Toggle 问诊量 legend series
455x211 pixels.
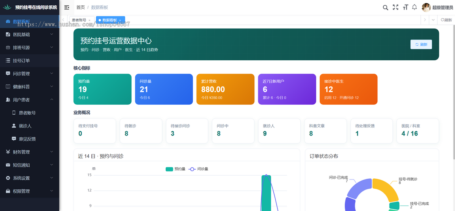pyautogui.click(x=198, y=169)
